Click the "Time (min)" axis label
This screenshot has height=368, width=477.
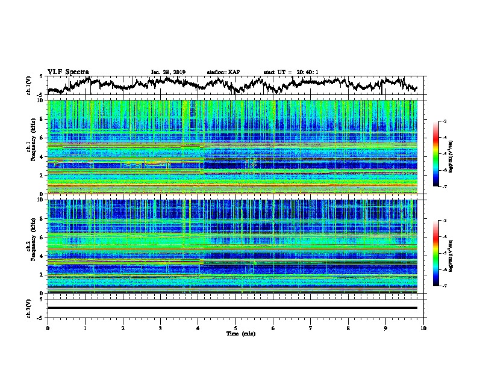coord(241,334)
